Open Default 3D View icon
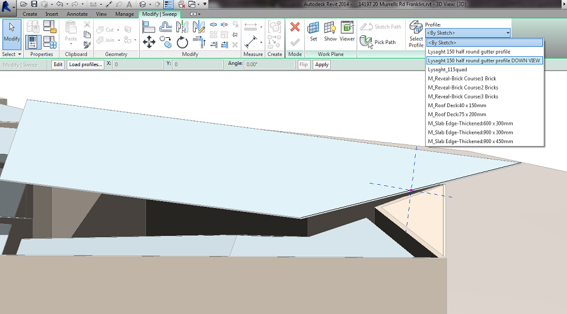This screenshot has width=567, height=314. 142,4
